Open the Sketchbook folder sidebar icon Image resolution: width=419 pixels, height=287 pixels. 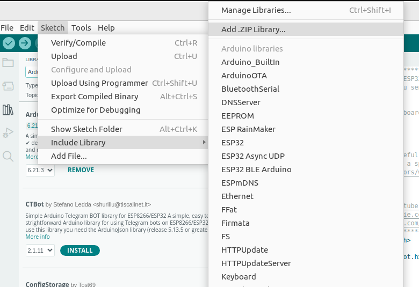[8, 63]
